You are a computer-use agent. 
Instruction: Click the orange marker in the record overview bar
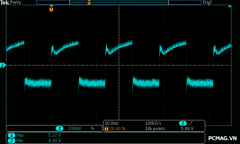89,2
